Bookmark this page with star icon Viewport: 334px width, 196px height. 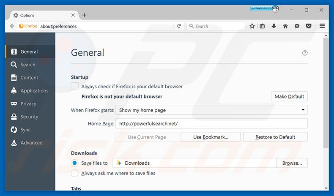[252, 26]
